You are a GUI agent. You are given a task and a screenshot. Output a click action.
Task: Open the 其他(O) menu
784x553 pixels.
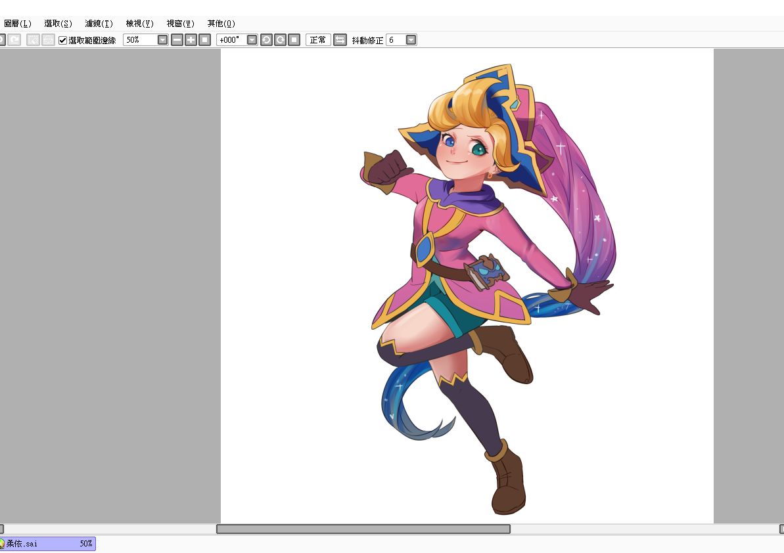coord(221,24)
